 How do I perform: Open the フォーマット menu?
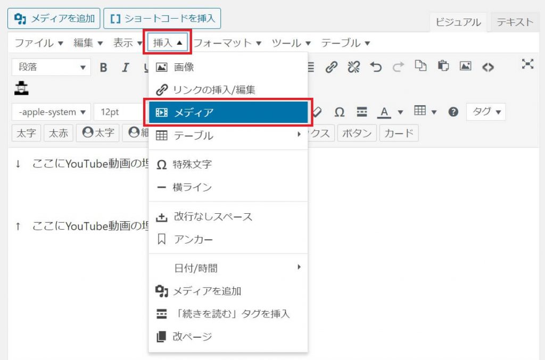point(227,43)
